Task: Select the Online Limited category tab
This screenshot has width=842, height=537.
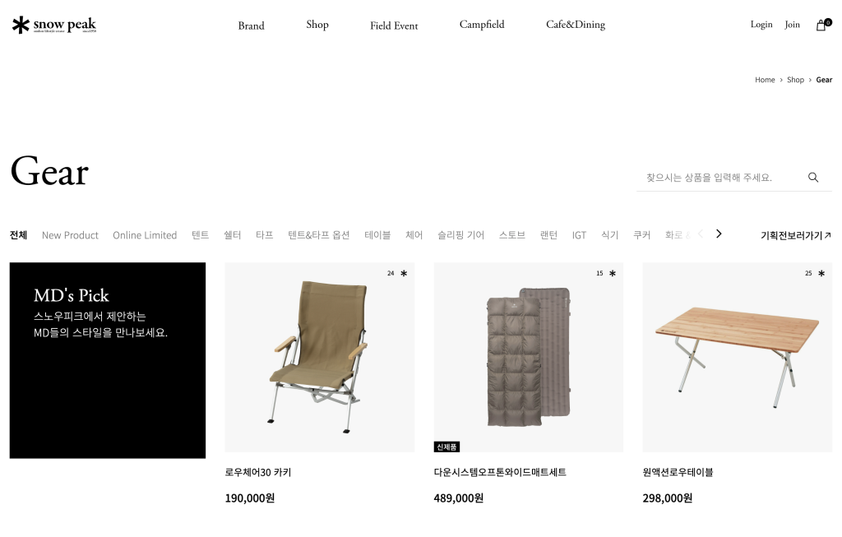Action: (145, 235)
